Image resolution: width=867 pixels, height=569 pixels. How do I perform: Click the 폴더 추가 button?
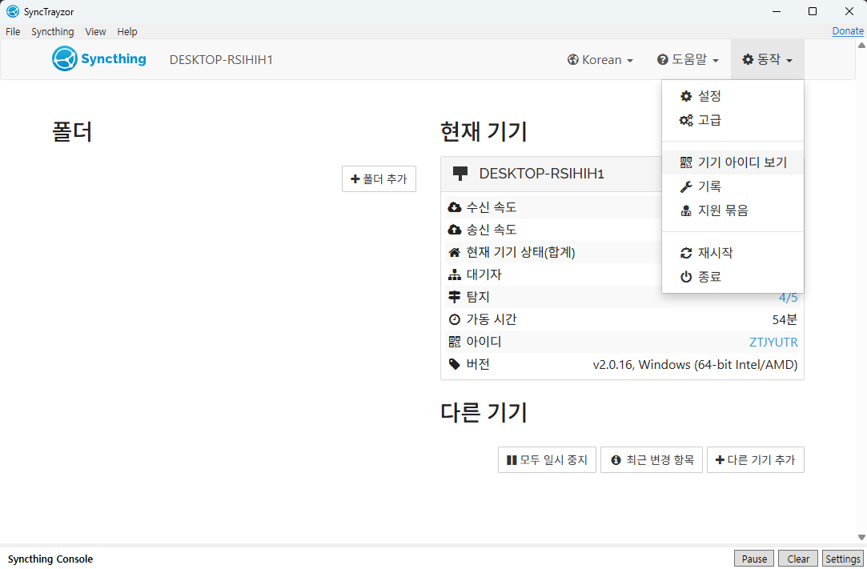coord(379,179)
